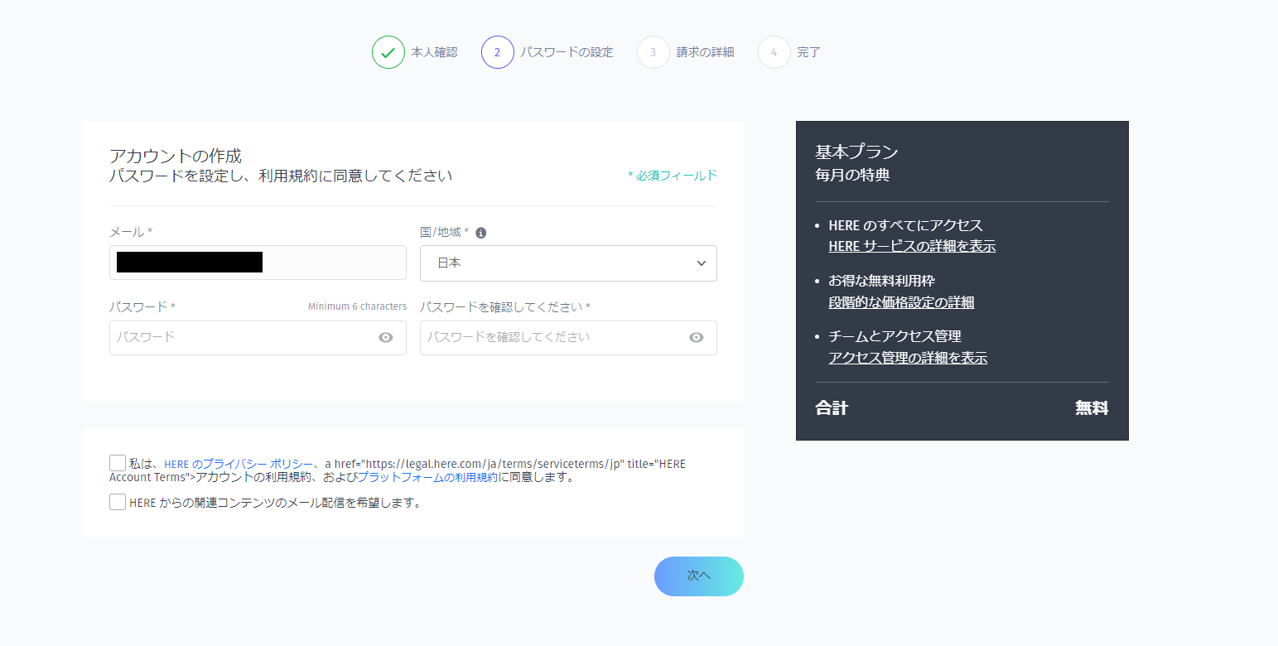
Task: Select step 2 パスワードの設定 circle
Action: (497, 51)
